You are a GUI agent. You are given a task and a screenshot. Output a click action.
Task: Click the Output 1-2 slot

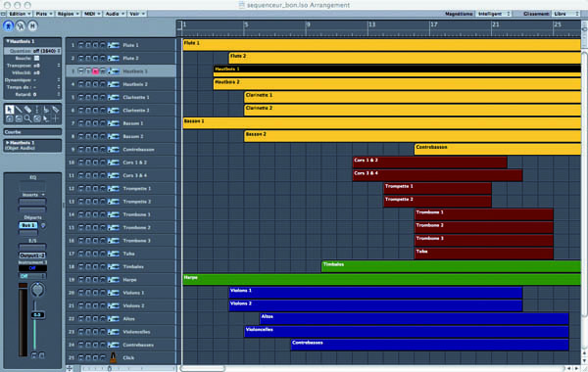tap(32, 256)
